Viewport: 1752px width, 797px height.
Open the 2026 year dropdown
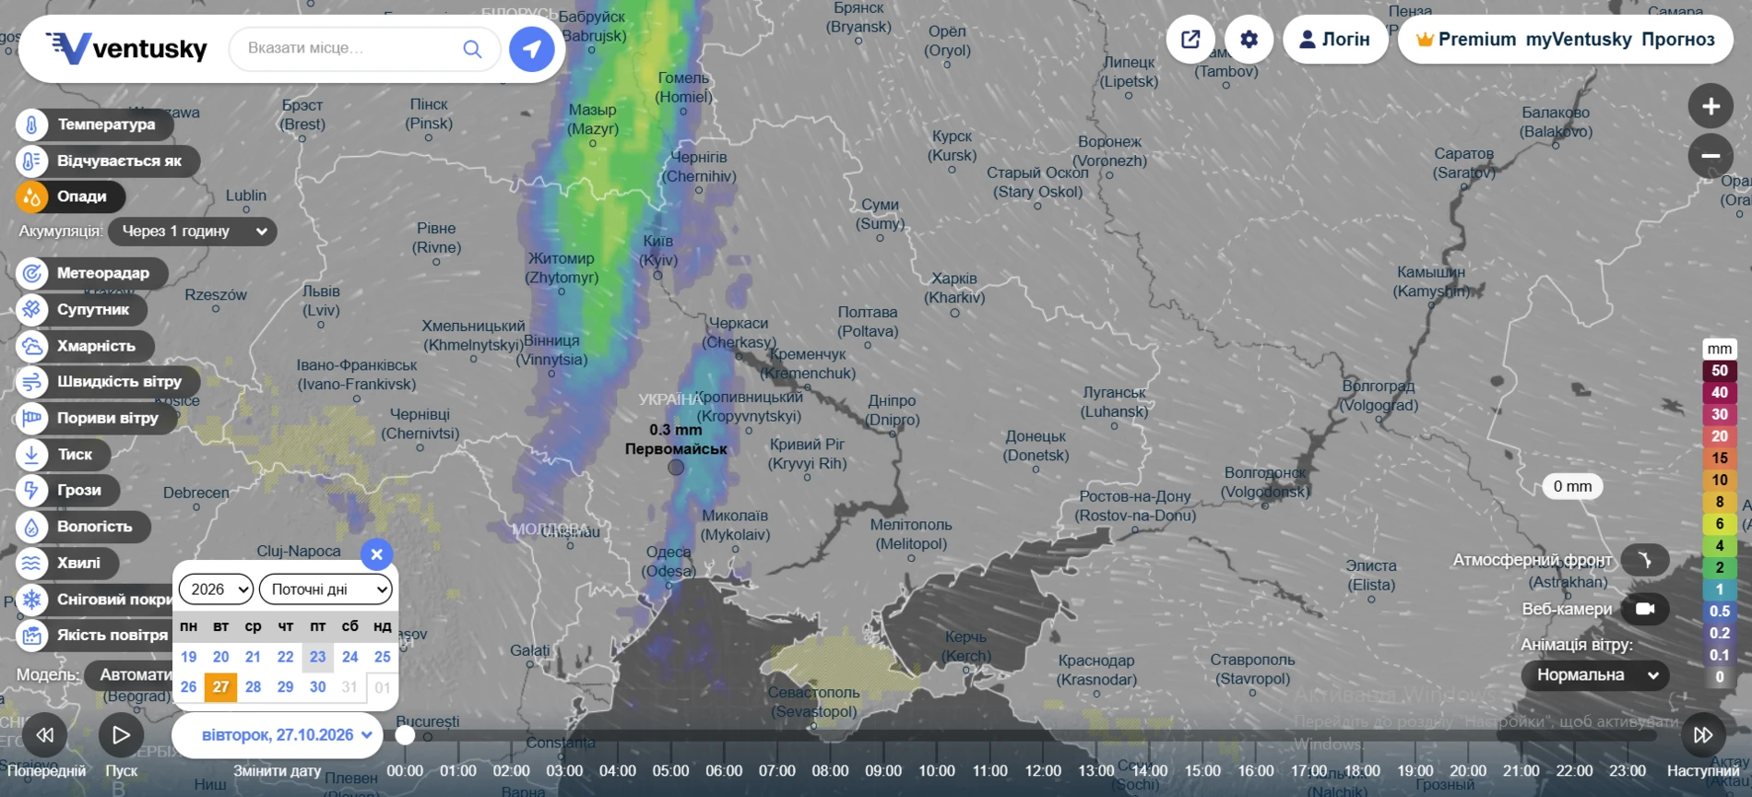tap(216, 589)
